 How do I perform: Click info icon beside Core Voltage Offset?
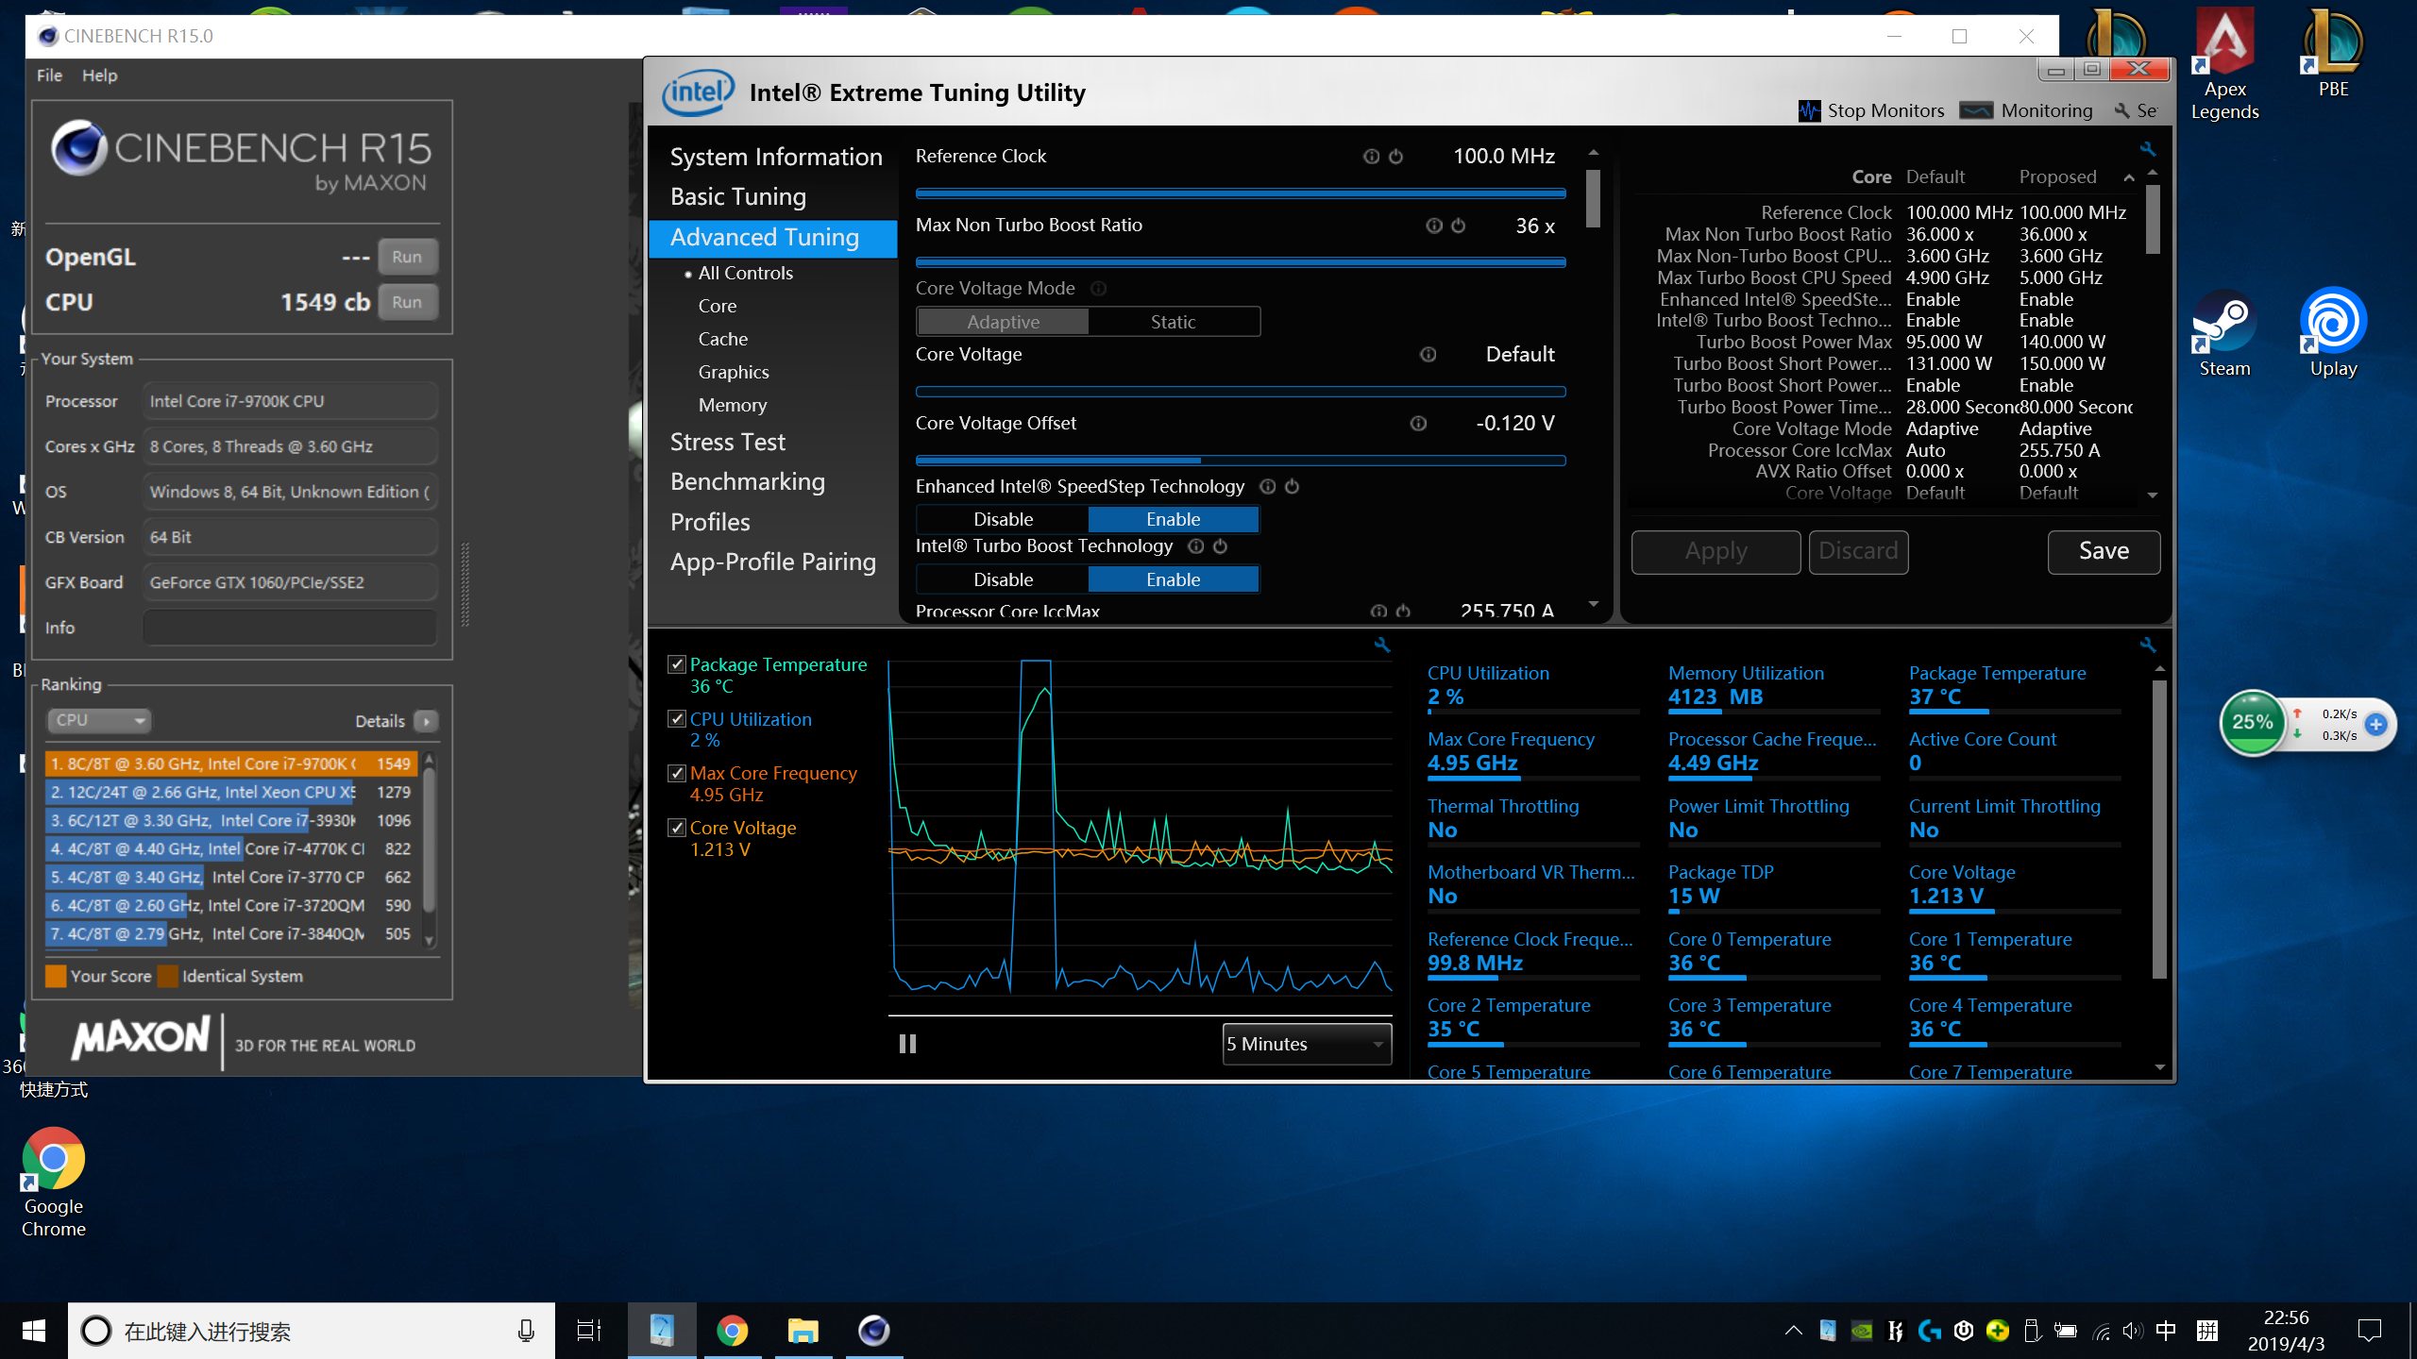1418,424
